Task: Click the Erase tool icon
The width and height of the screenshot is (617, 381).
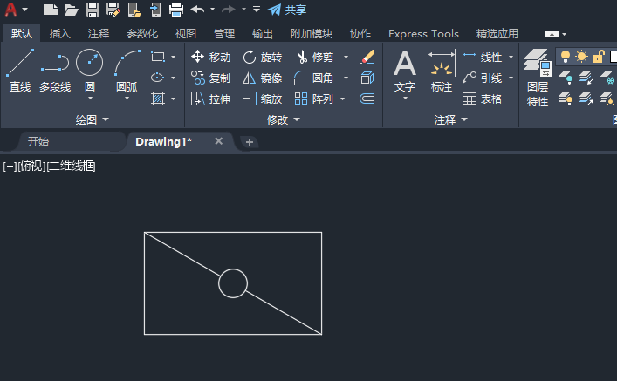Action: point(367,57)
